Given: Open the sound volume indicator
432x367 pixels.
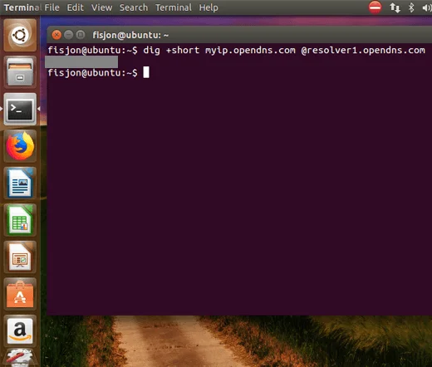Looking at the screenshot, I should point(427,7).
